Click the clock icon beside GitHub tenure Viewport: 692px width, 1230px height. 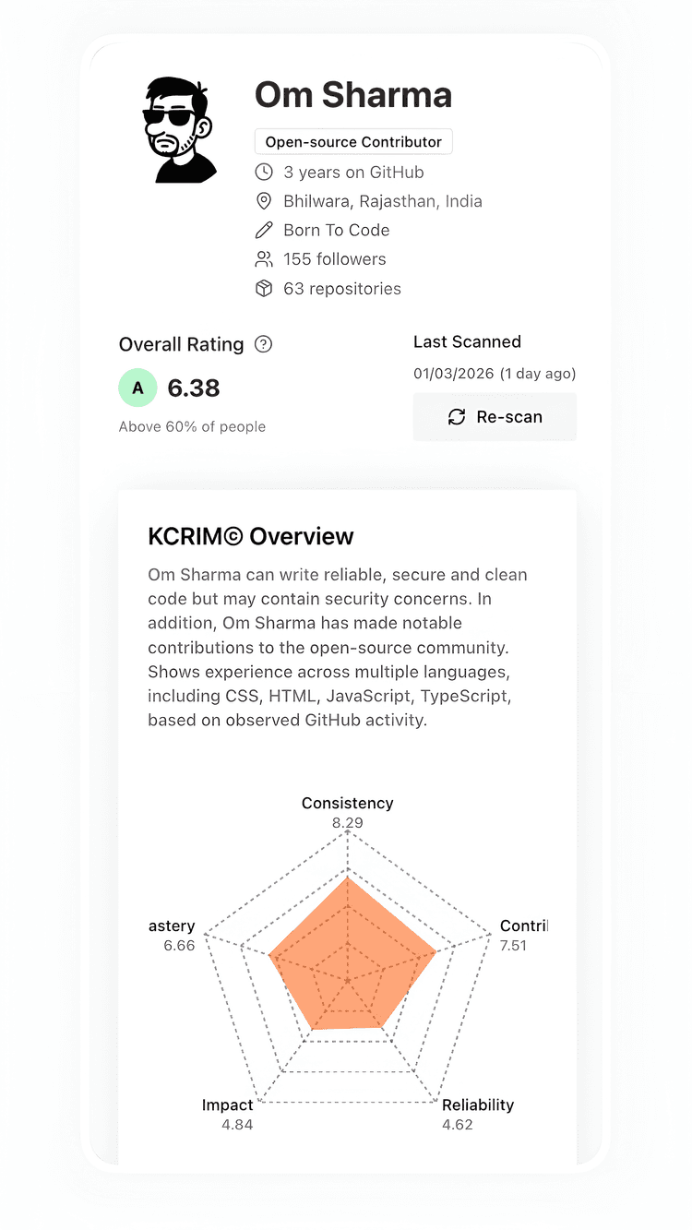(x=265, y=172)
